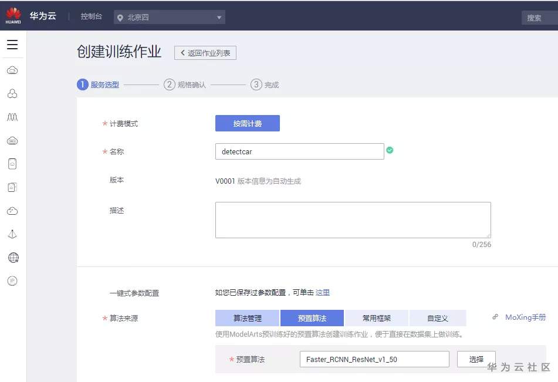This screenshot has width=558, height=382.
Task: Click the 选择 button for preset algorithm
Action: pos(476,359)
